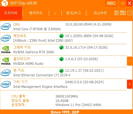Click green checkmark beside motherboard driver version
Viewport: 133px width, 114px height.
[x=62, y=36]
